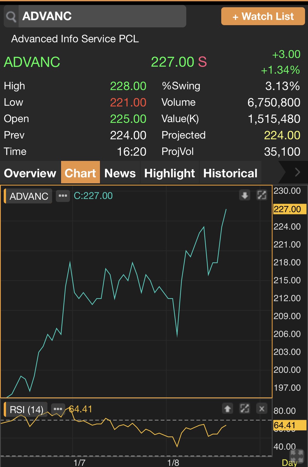Image resolution: width=308 pixels, height=467 pixels.
Task: Show more tabs with right chevron
Action: tap(297, 172)
